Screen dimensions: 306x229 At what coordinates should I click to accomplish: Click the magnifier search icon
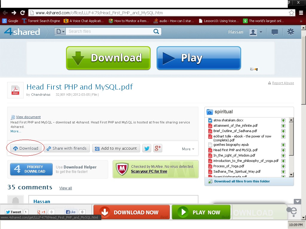pos(156,31)
